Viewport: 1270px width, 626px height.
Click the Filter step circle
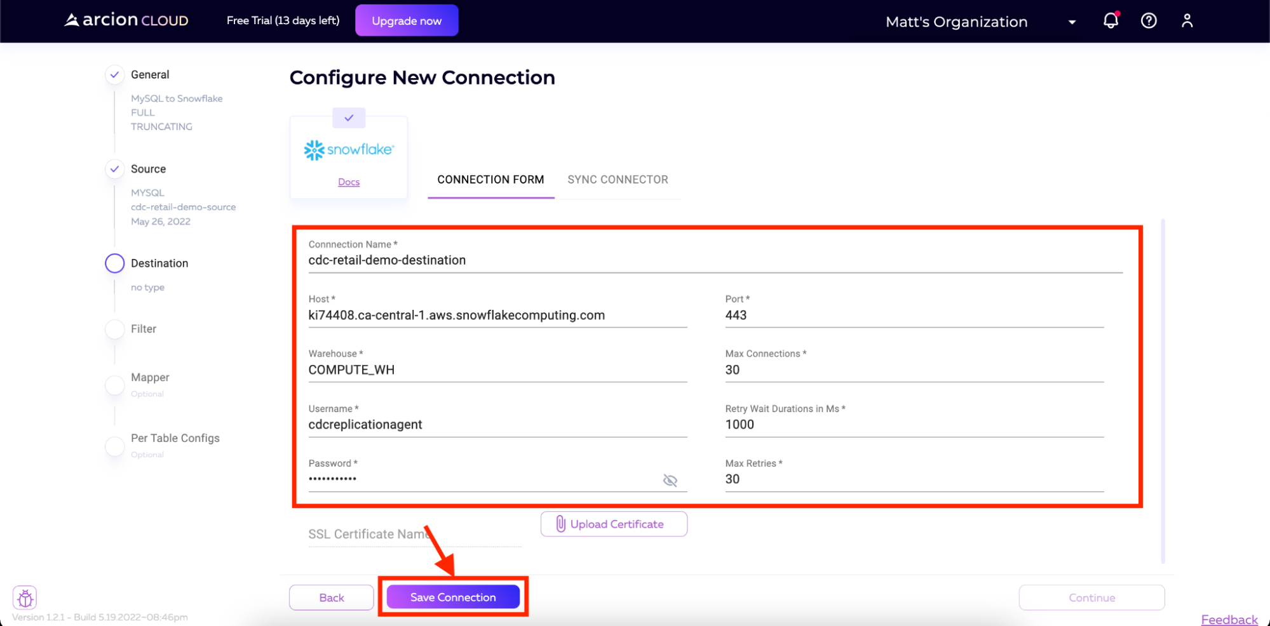pyautogui.click(x=114, y=329)
